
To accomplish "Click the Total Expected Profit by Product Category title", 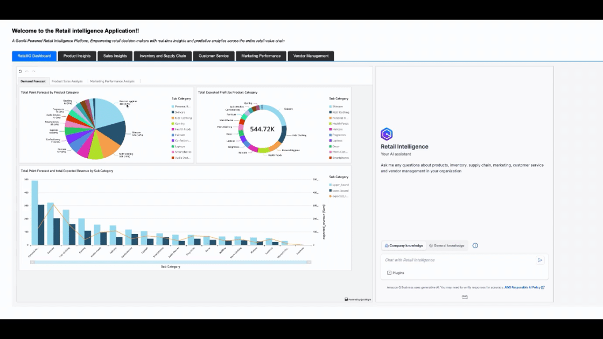I will click(x=228, y=93).
